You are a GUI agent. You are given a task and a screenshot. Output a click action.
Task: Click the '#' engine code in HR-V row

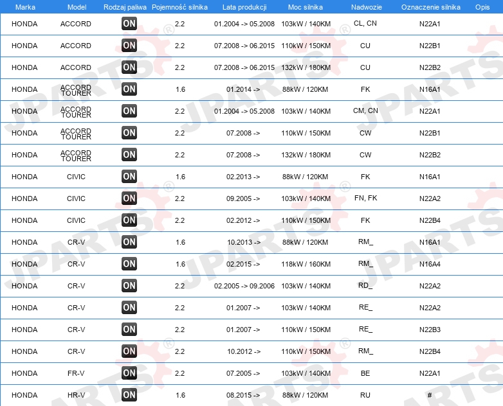pyautogui.click(x=430, y=395)
